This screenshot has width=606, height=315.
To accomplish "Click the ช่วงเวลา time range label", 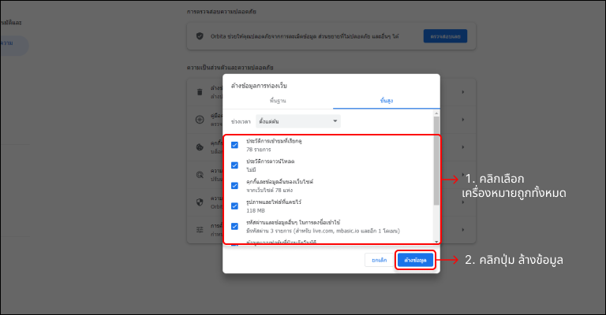I will point(241,121).
